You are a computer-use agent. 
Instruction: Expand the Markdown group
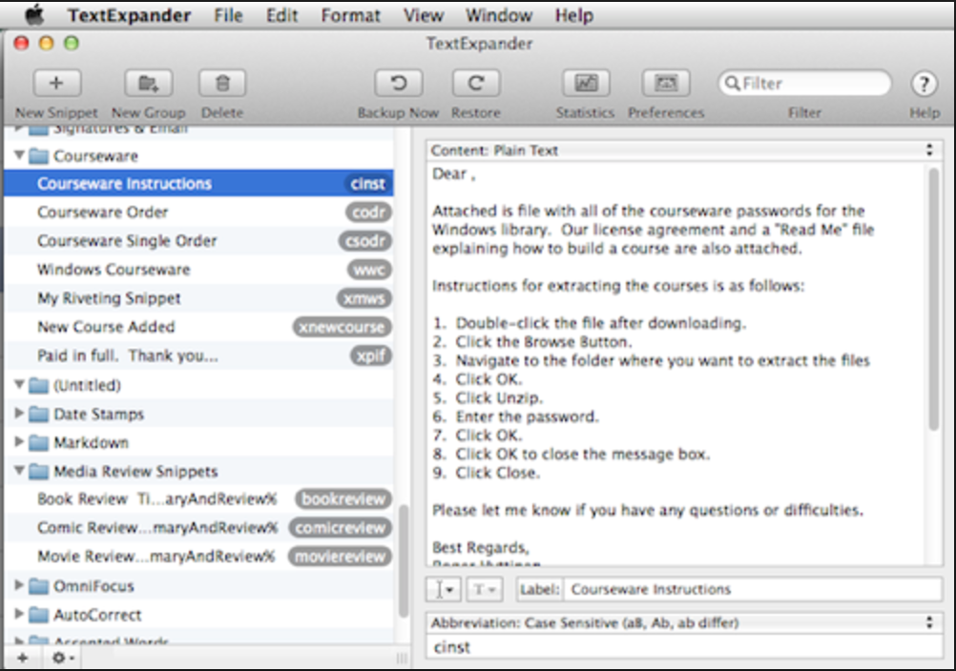point(19,442)
